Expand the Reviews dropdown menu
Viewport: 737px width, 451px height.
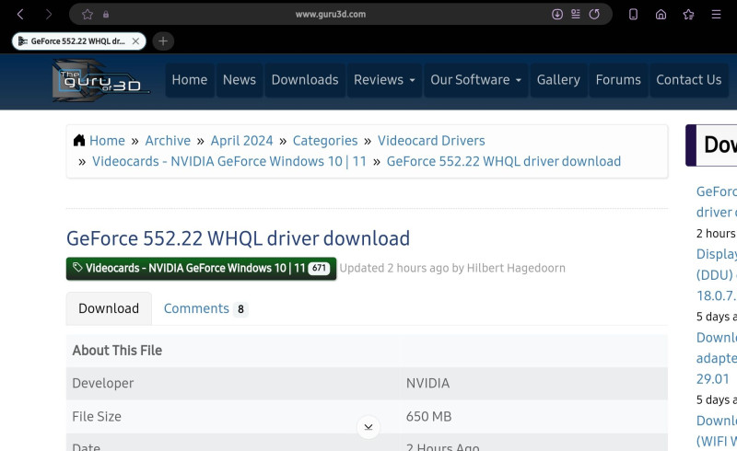(x=384, y=80)
